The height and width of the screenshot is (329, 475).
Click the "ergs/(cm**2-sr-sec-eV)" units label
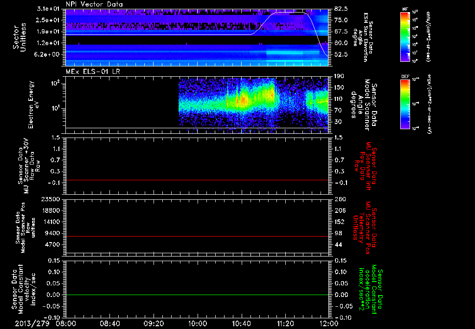tap(429, 104)
